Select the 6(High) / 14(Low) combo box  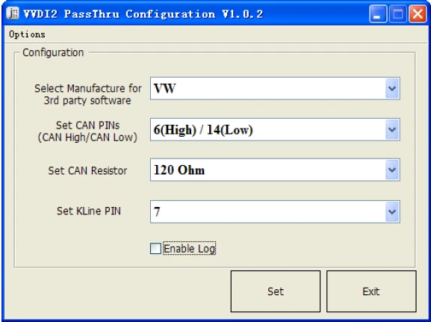tap(275, 130)
